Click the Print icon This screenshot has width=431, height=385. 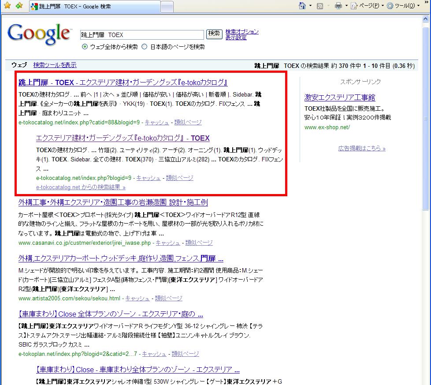pyautogui.click(x=338, y=6)
